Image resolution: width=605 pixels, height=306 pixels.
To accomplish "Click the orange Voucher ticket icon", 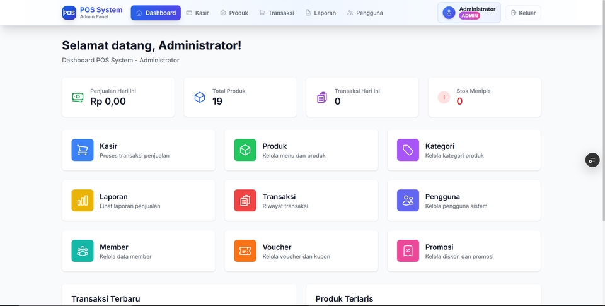I will [245, 251].
